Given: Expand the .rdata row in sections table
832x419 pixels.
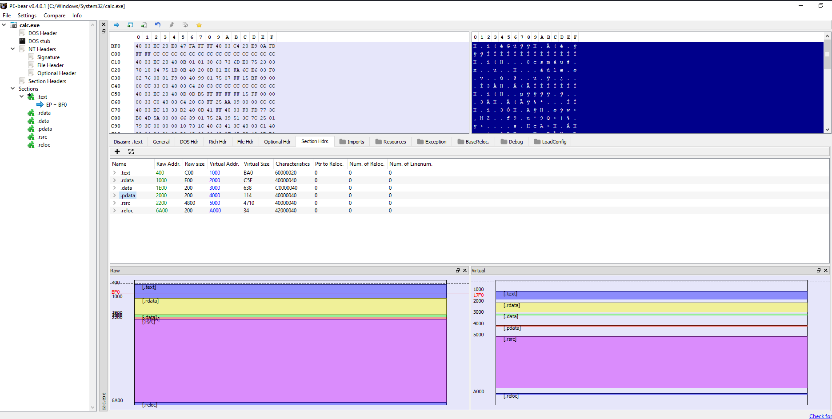Looking at the screenshot, I should pyautogui.click(x=115, y=180).
